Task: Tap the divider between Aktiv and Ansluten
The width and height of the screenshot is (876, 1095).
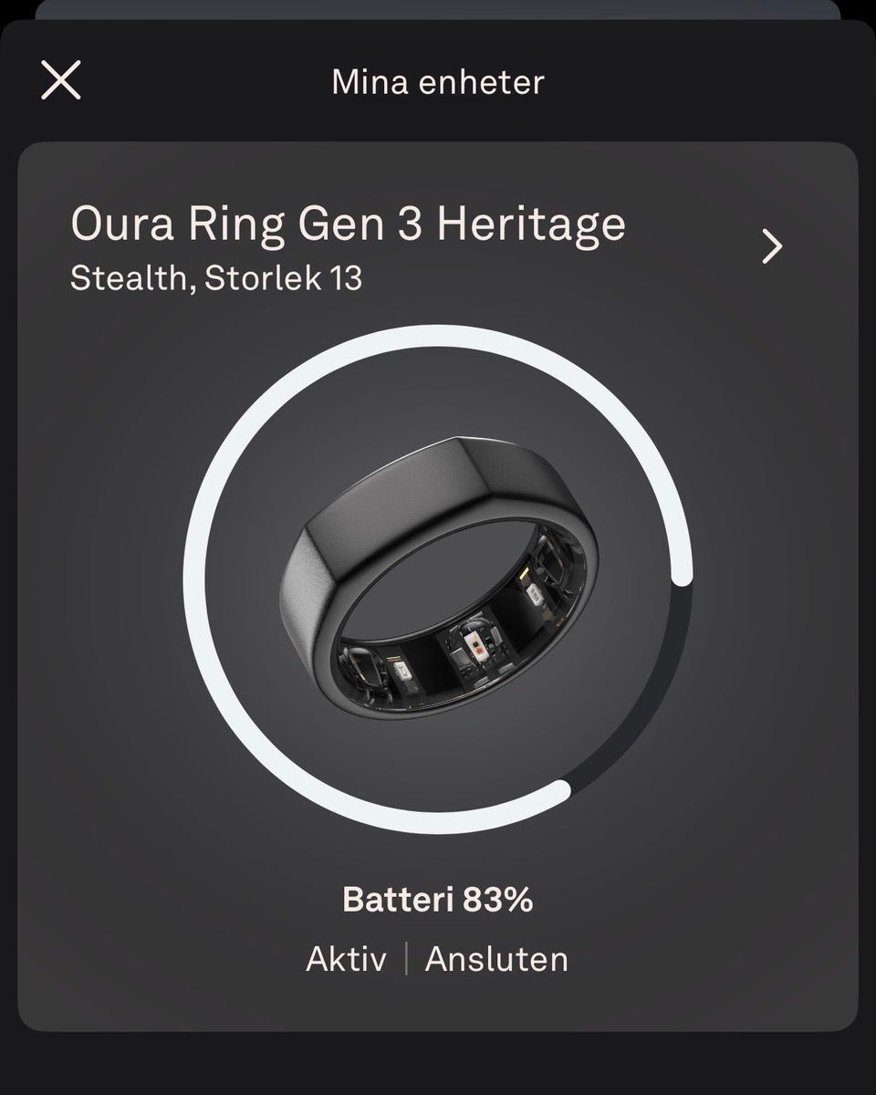Action: click(406, 959)
